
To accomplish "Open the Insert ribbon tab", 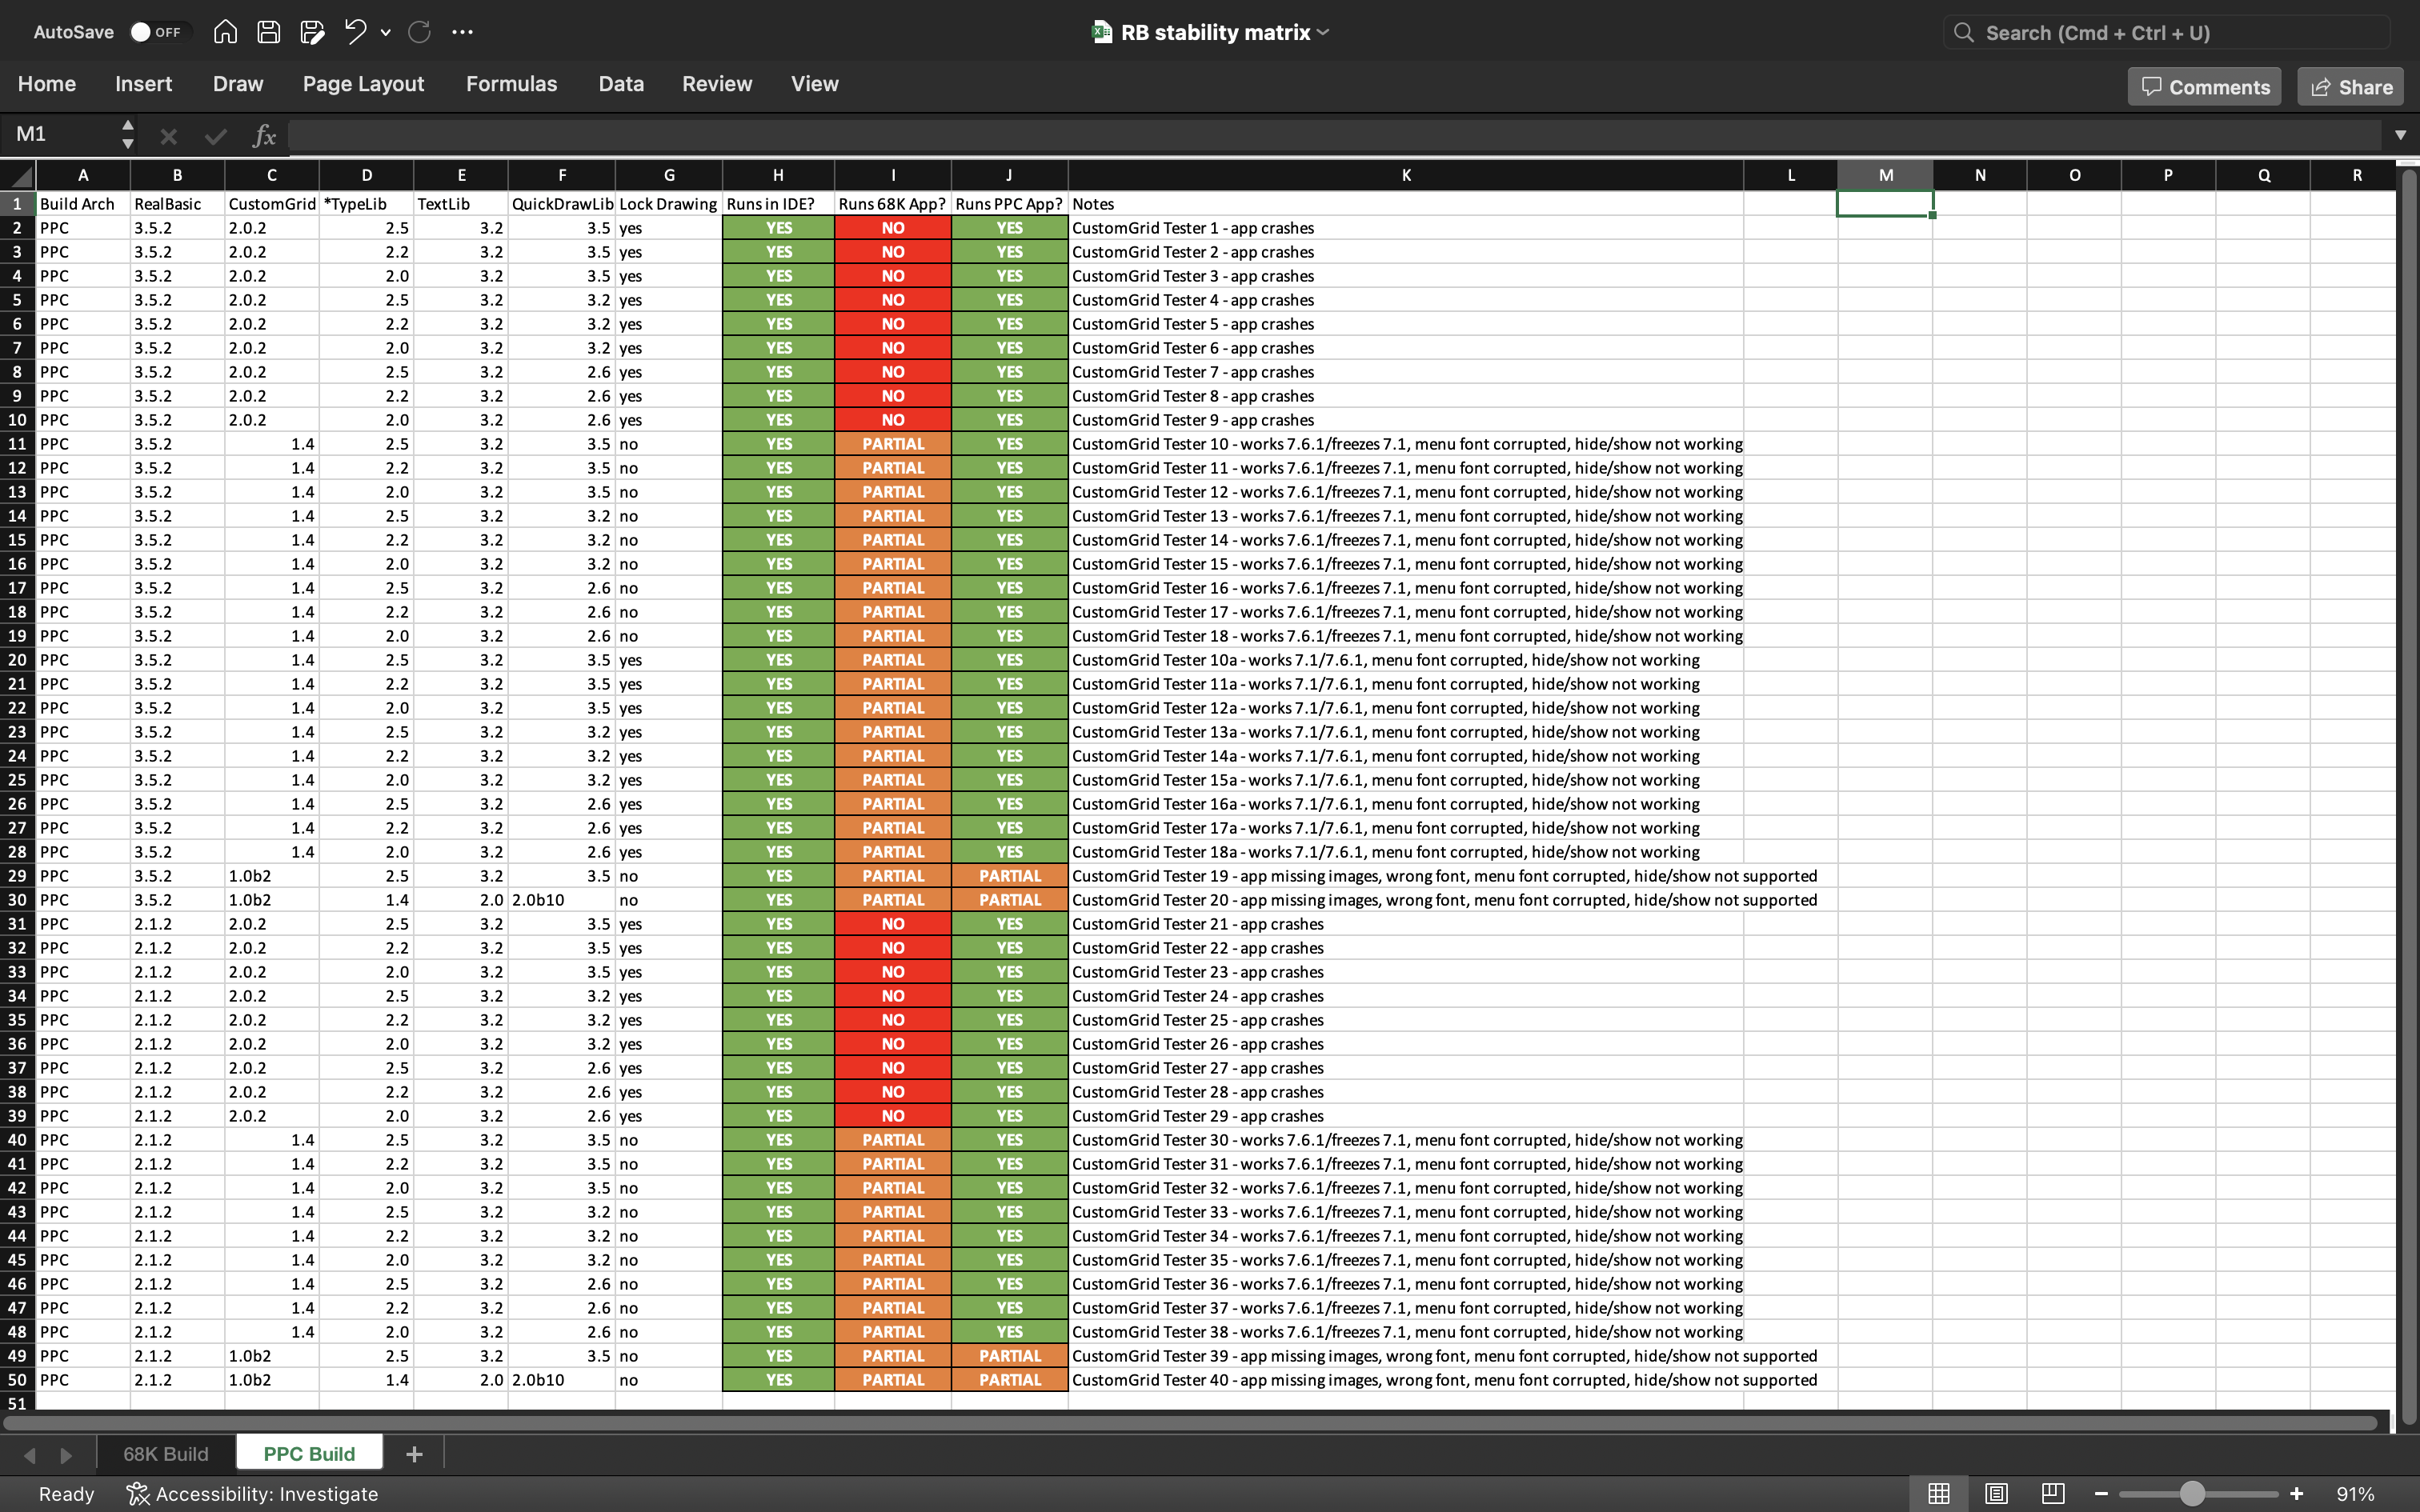I will coord(143,84).
